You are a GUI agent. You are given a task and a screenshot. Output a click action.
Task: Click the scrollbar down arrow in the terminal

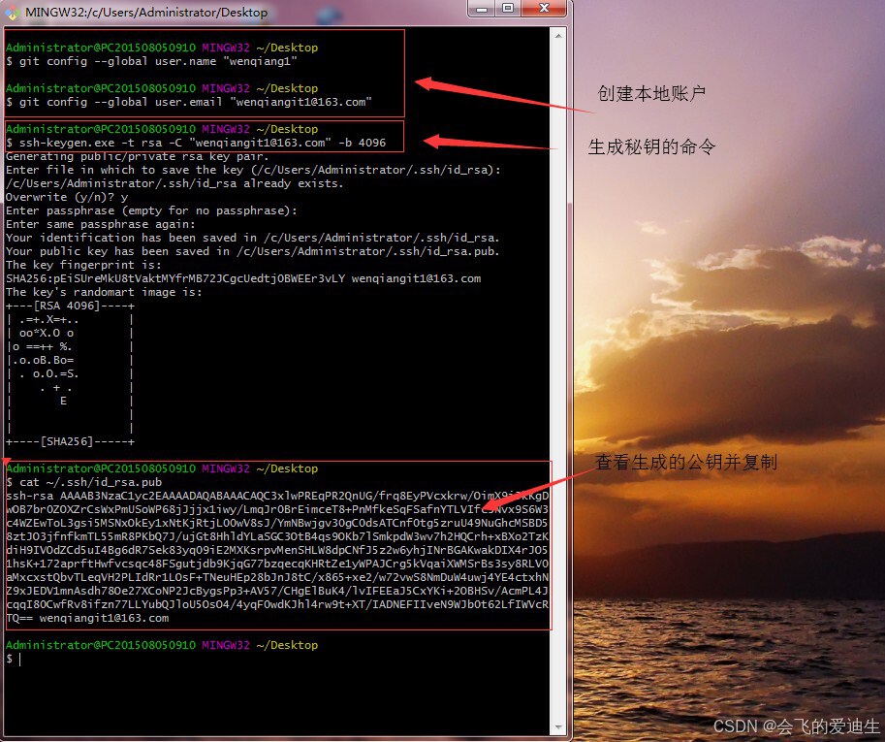click(x=558, y=727)
